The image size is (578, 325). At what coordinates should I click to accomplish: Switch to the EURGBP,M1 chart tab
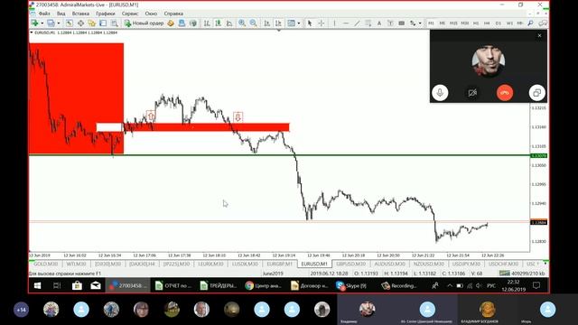point(279,265)
